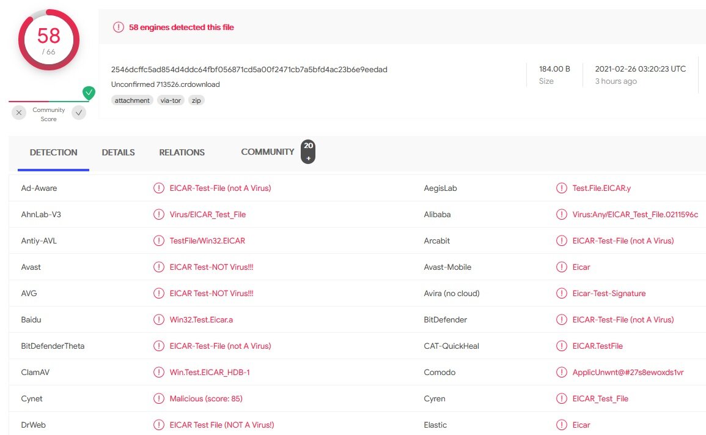Screen dimensions: 706x435
Task: Click the 'Eicar-Test-Signature' Avira result
Action: (x=609, y=294)
